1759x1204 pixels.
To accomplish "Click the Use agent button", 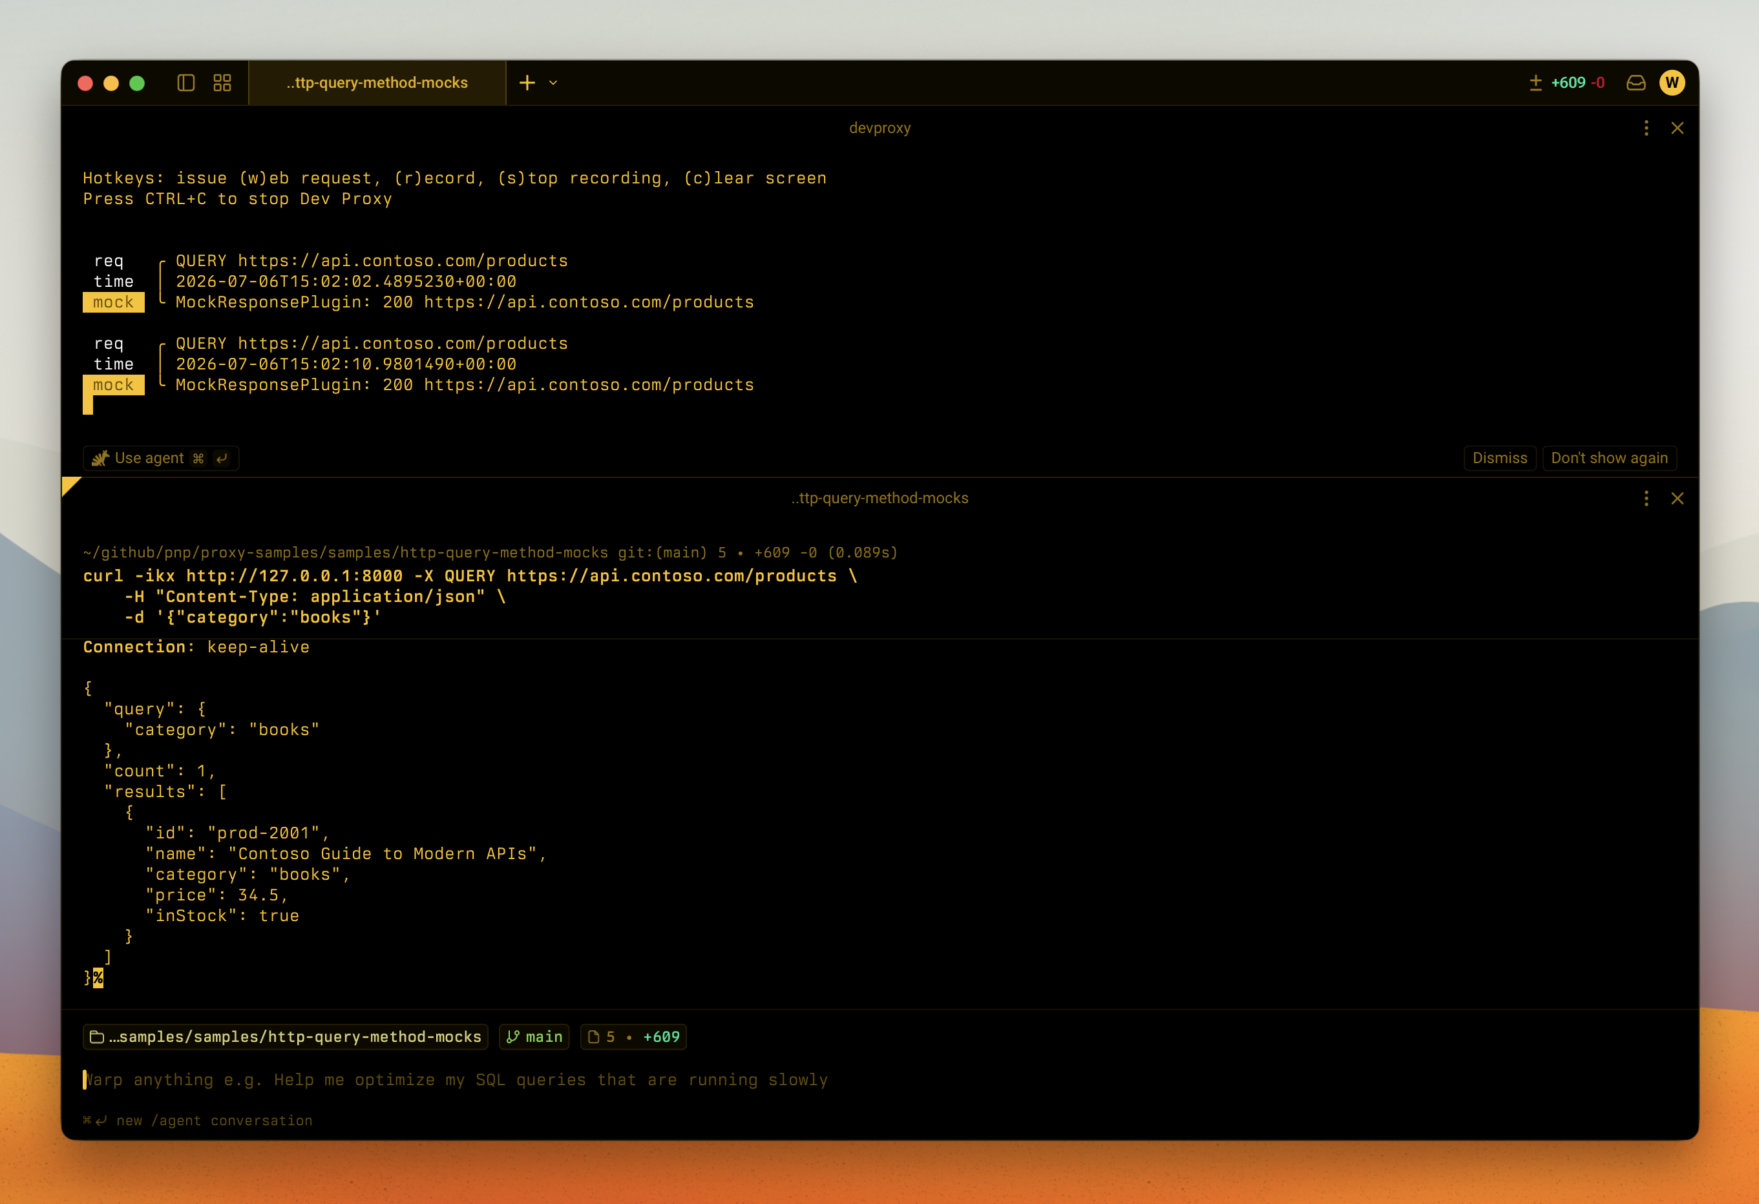I will 160,458.
